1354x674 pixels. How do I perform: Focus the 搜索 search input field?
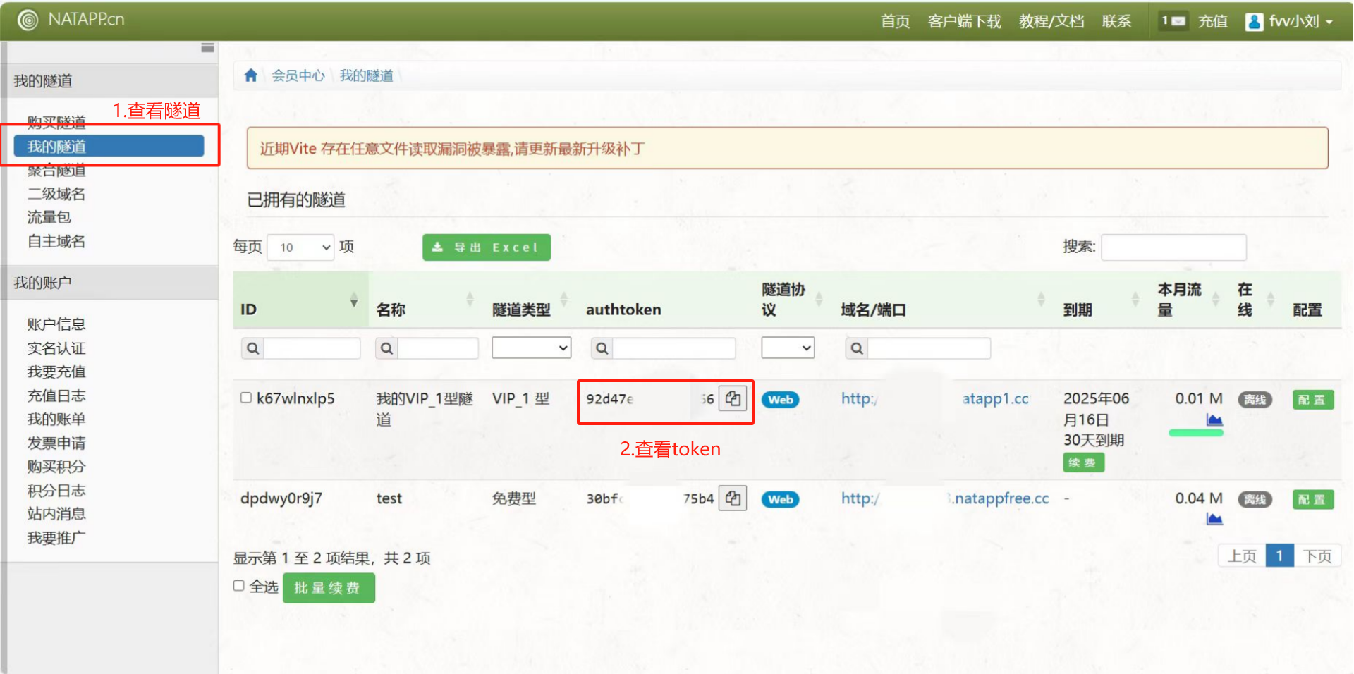(1173, 247)
